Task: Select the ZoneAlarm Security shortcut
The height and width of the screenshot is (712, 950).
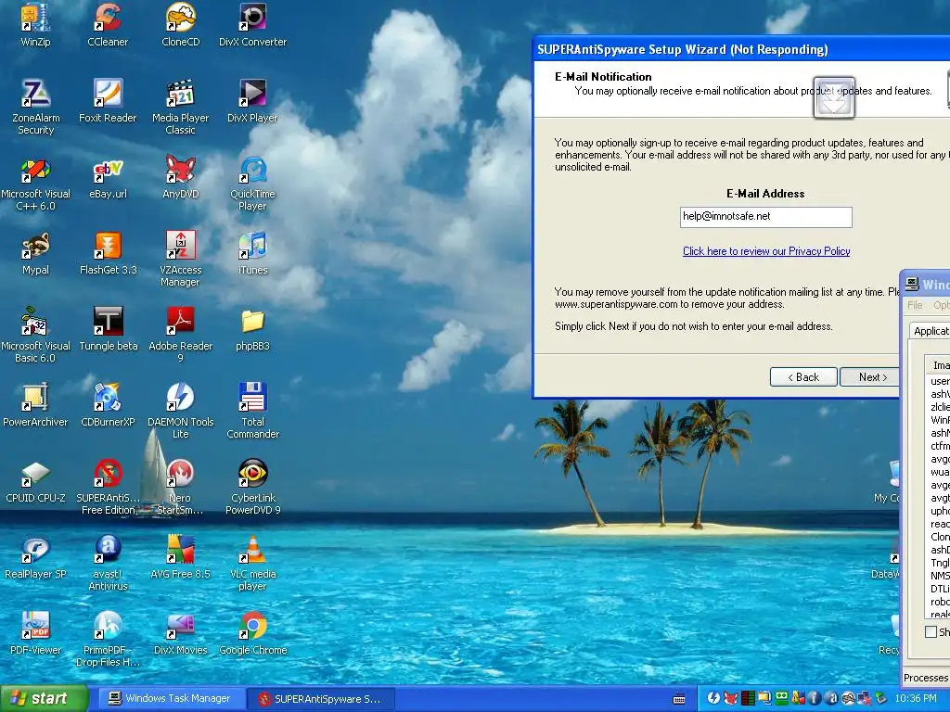Action: (35, 108)
